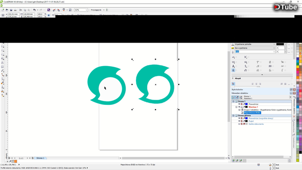Toggle visibility eye of Prowadnice layer
The image size is (302, 170).
[239, 104]
